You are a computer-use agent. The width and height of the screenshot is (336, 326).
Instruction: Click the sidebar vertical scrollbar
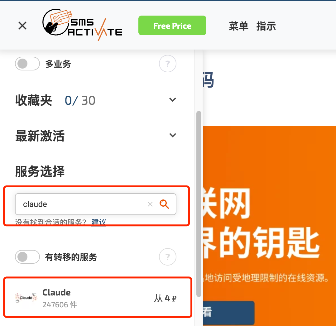(199, 204)
